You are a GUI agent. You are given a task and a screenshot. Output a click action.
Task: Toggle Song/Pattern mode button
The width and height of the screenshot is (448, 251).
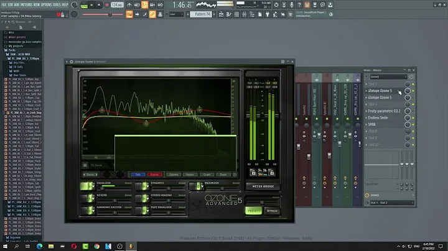tap(84, 5)
